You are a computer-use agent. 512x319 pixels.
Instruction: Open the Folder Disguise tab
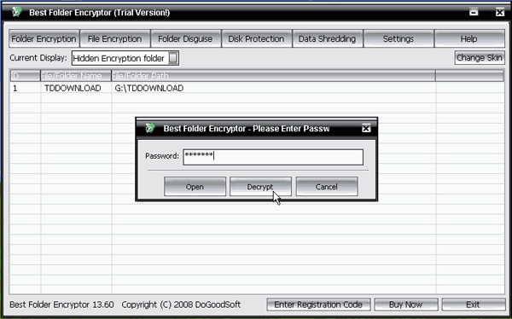185,39
